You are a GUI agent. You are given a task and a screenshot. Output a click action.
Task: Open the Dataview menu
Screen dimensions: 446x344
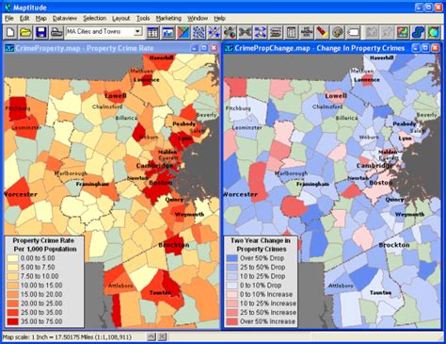pyautogui.click(x=65, y=18)
